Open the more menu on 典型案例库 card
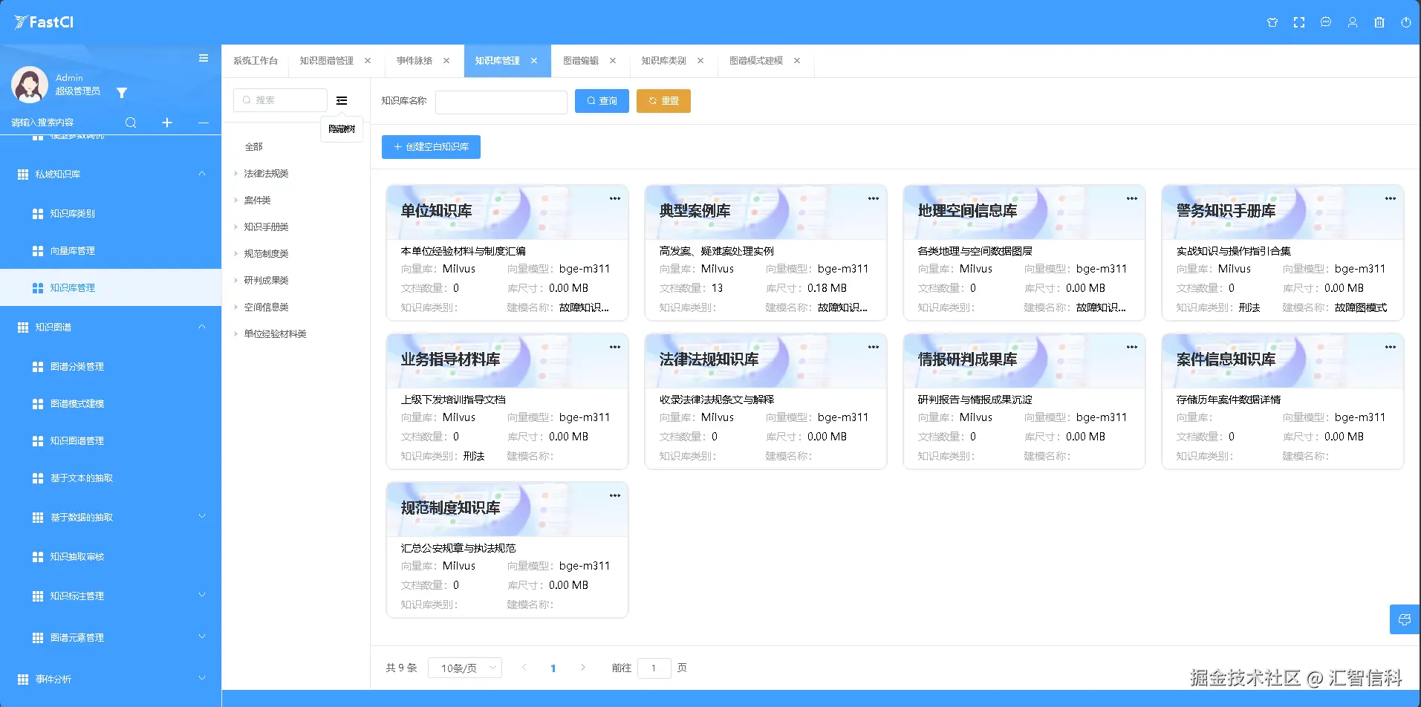 tap(874, 198)
